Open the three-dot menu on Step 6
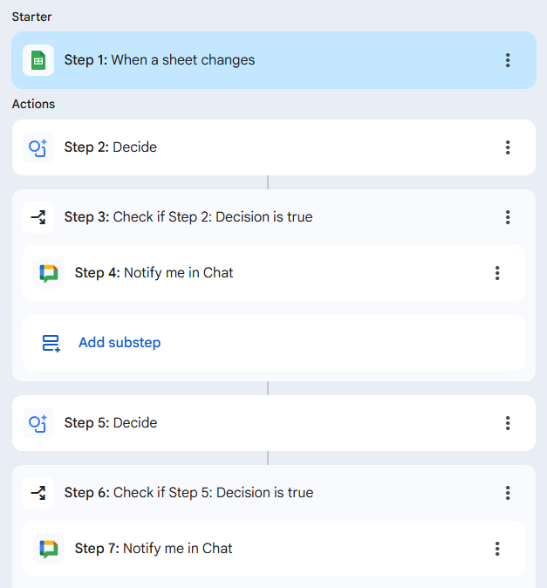Image resolution: width=547 pixels, height=588 pixels. [508, 493]
